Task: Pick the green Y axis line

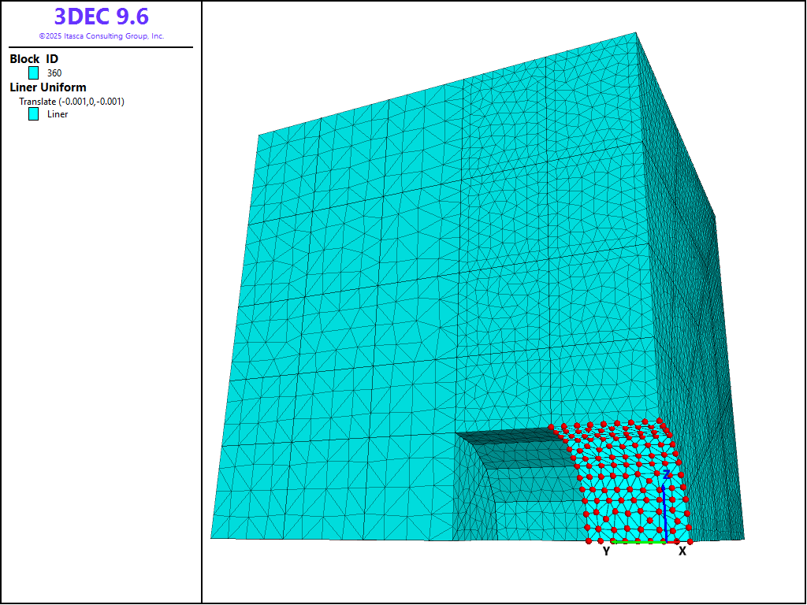Action: tap(638, 542)
